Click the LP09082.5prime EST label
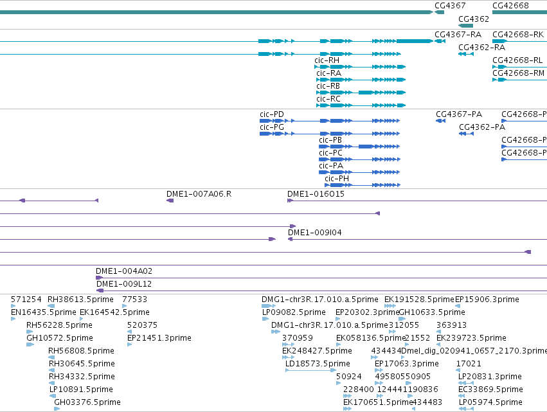Viewport: 547px width, 412px height. (x=294, y=312)
